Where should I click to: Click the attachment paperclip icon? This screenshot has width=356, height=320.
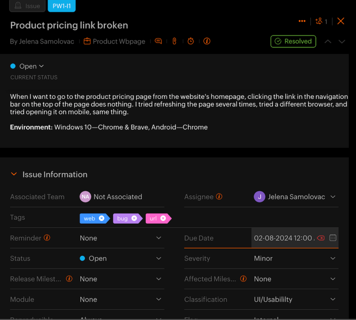click(174, 41)
